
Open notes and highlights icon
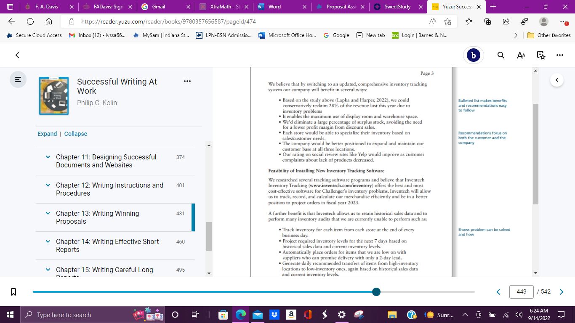click(541, 55)
